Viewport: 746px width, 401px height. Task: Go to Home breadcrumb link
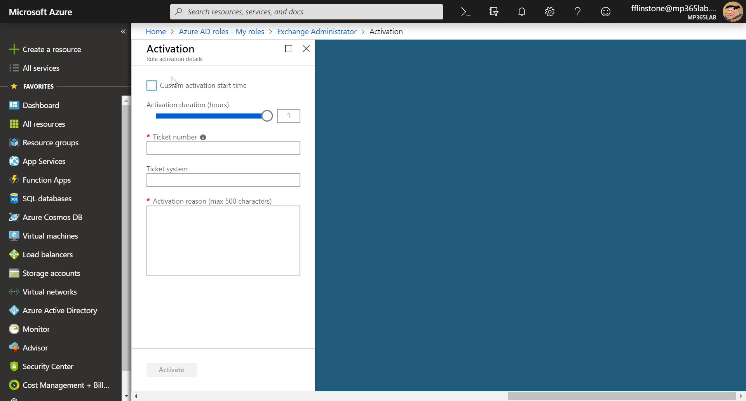click(x=156, y=31)
